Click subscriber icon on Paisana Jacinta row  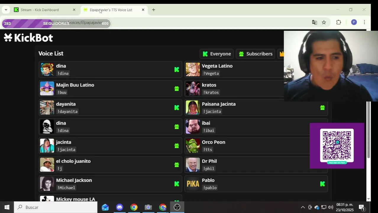tap(322, 108)
